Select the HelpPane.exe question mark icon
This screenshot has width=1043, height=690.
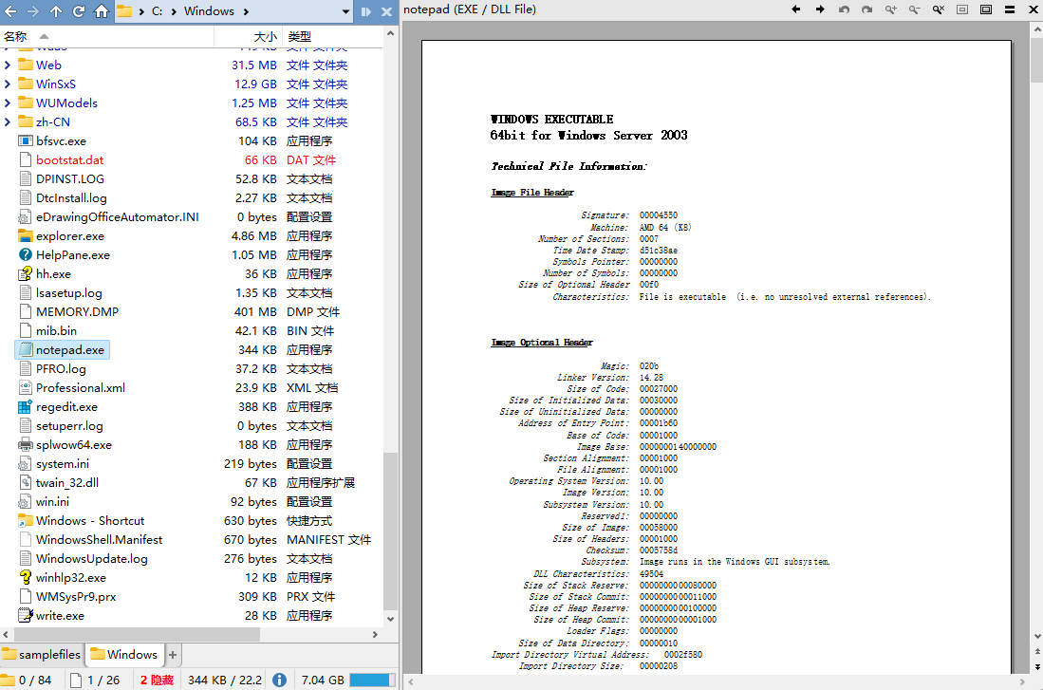click(26, 255)
